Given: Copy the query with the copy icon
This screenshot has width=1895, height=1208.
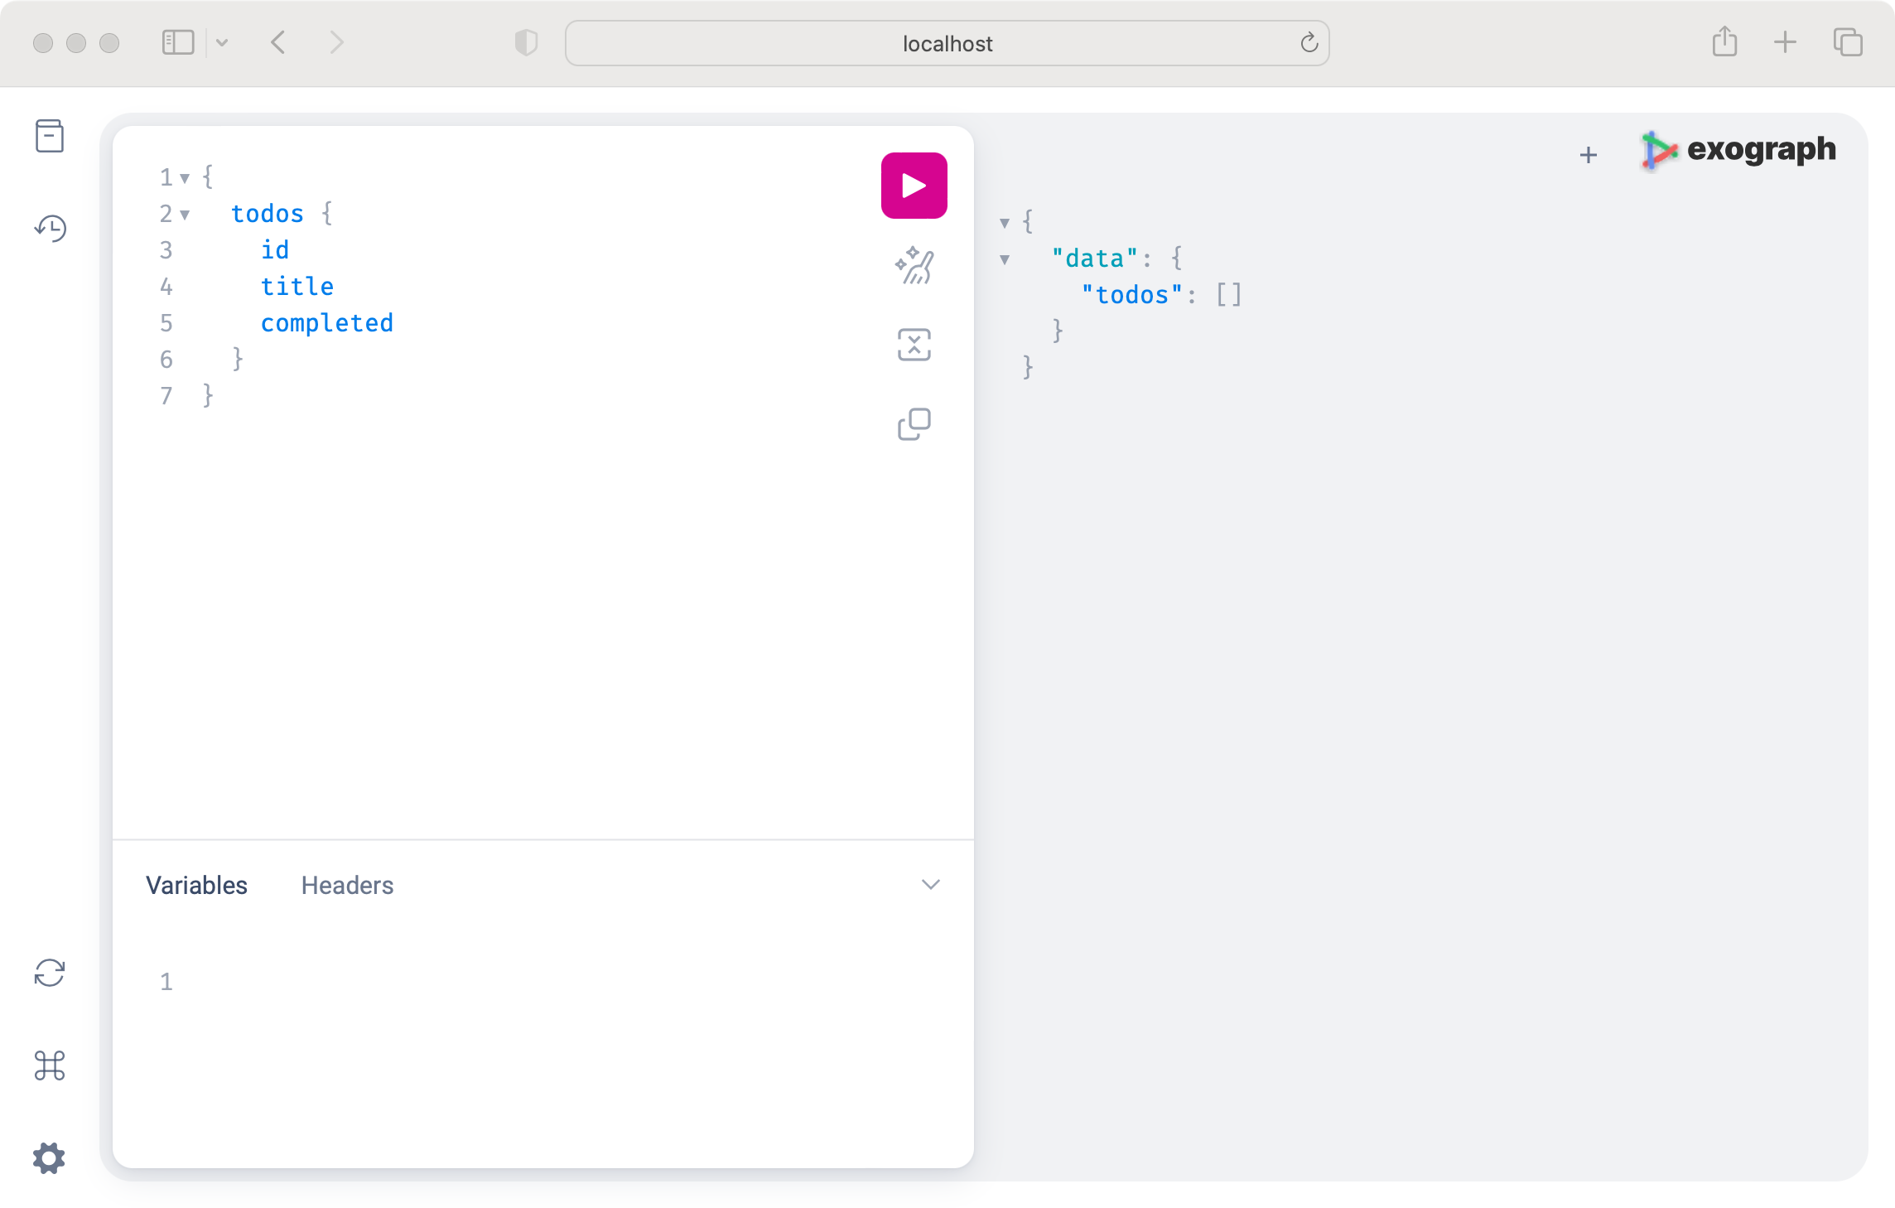Looking at the screenshot, I should (914, 423).
